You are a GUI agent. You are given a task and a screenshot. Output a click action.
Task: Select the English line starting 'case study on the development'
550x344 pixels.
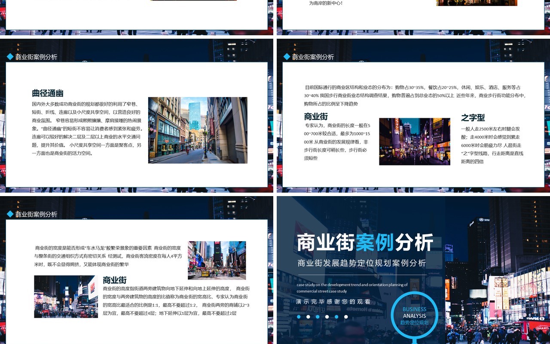coord(352,288)
